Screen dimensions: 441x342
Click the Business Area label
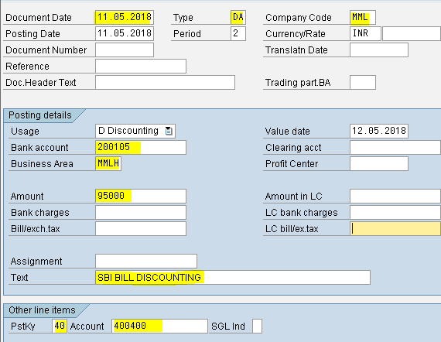pos(42,164)
